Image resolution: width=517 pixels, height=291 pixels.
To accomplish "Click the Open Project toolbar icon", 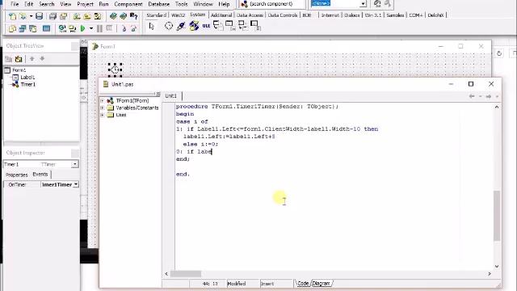I will 63,16.
